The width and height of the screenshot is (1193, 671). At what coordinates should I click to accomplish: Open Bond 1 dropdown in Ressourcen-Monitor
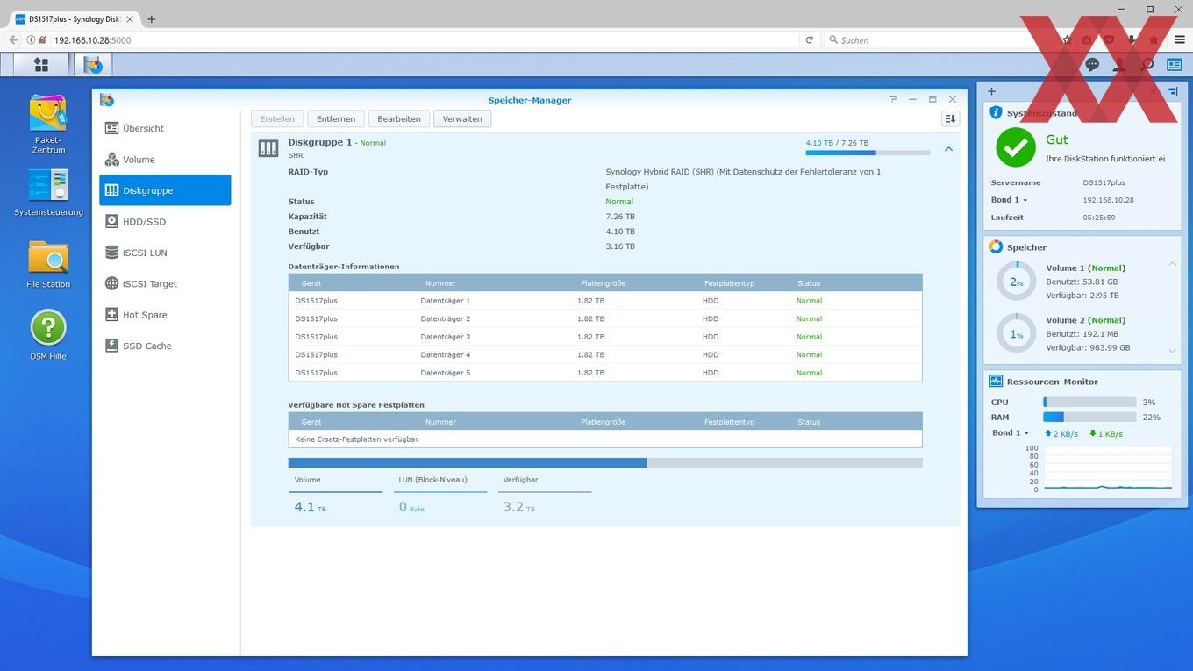tap(1011, 433)
